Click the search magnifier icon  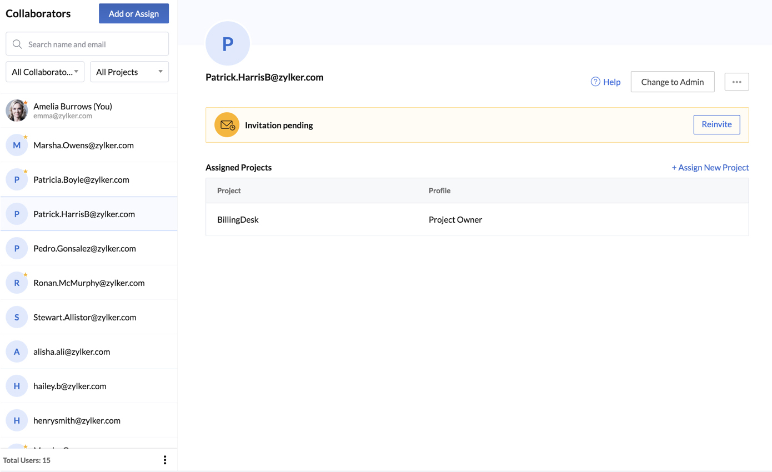tap(17, 44)
